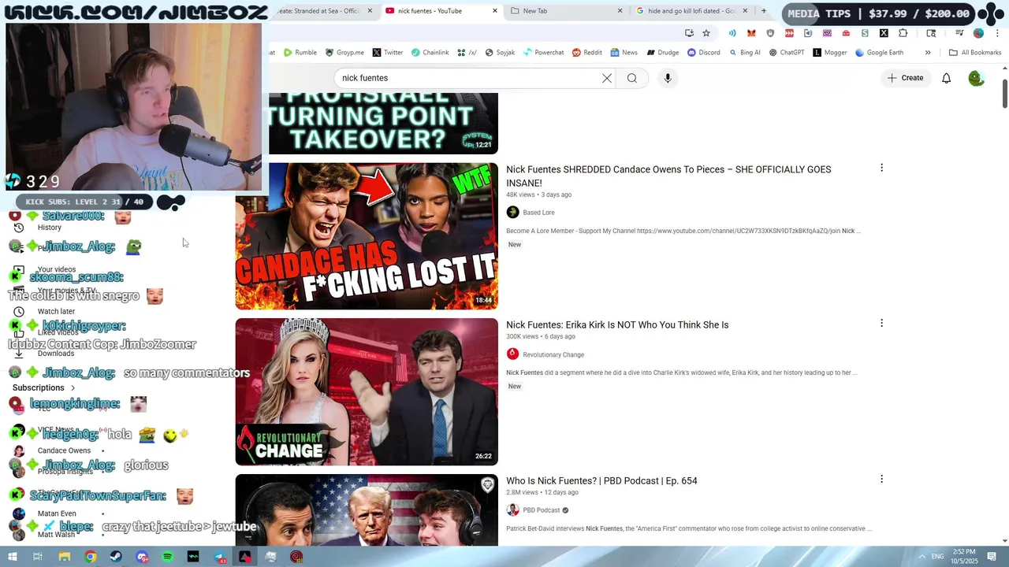Open the Twitter bookmark
This screenshot has height=567, width=1009.
pyautogui.click(x=387, y=53)
